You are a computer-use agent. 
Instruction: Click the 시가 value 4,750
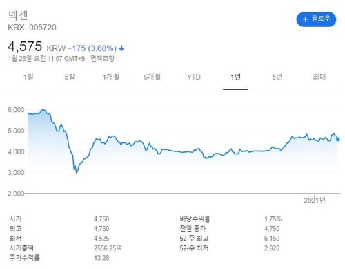[x=101, y=219]
